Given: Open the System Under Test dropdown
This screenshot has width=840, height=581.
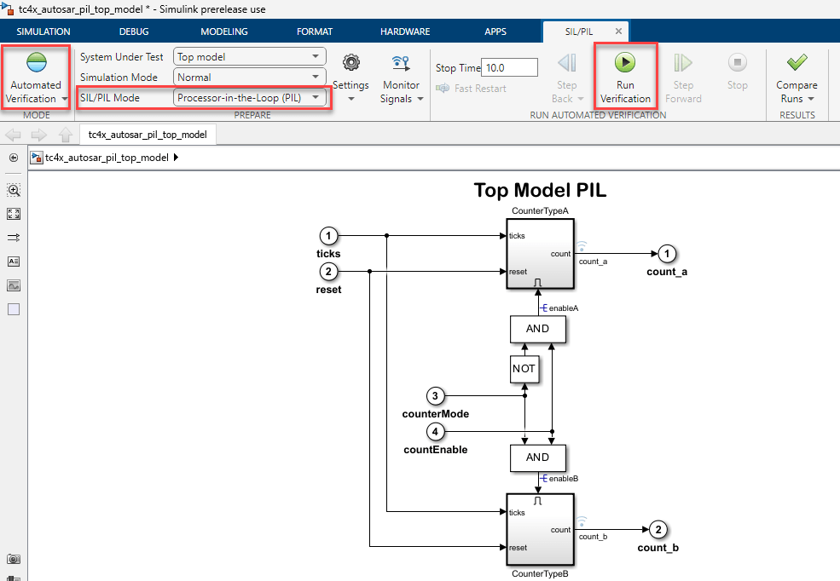Looking at the screenshot, I should (249, 57).
